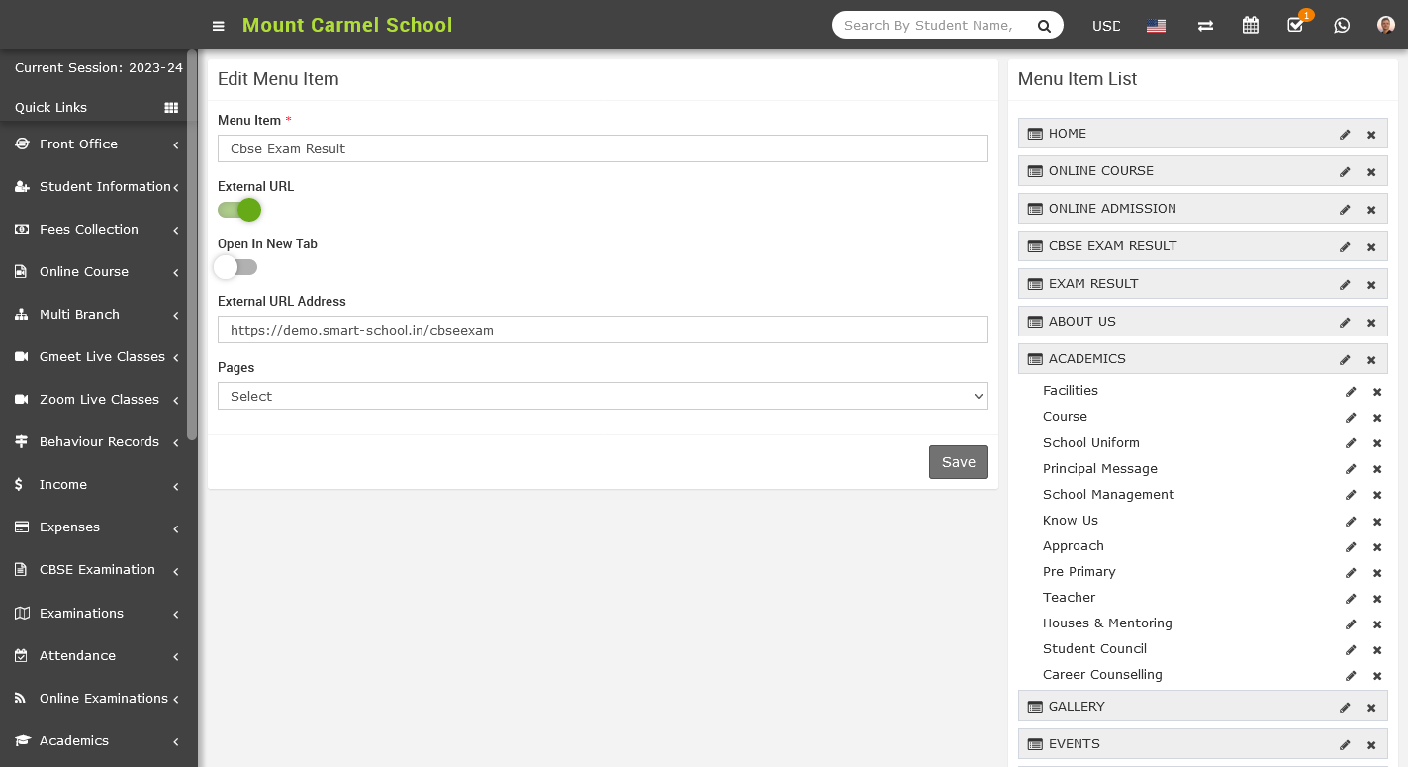
Task: Open the Pages select dropdown
Action: coord(603,396)
